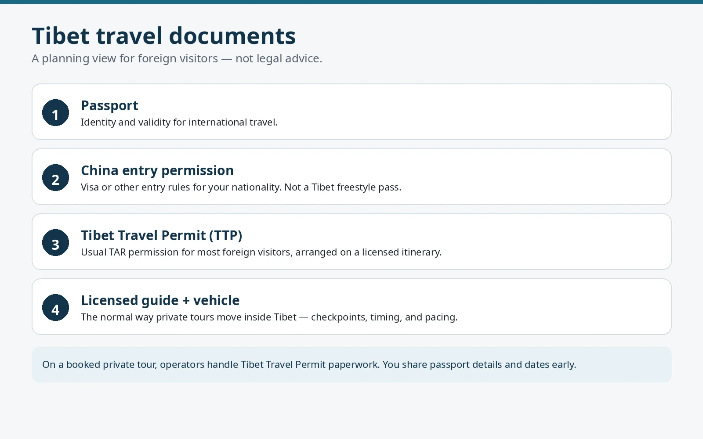Select the China entry permission heading
Screen dimensions: 703x439
click(x=157, y=170)
